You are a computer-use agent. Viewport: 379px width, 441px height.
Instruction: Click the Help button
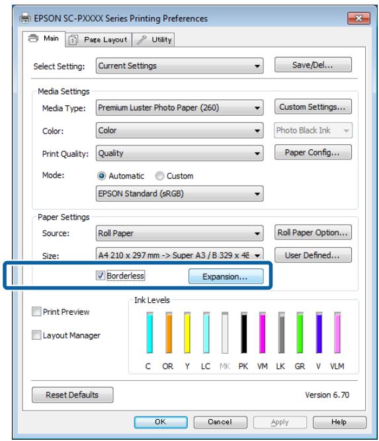point(339,422)
